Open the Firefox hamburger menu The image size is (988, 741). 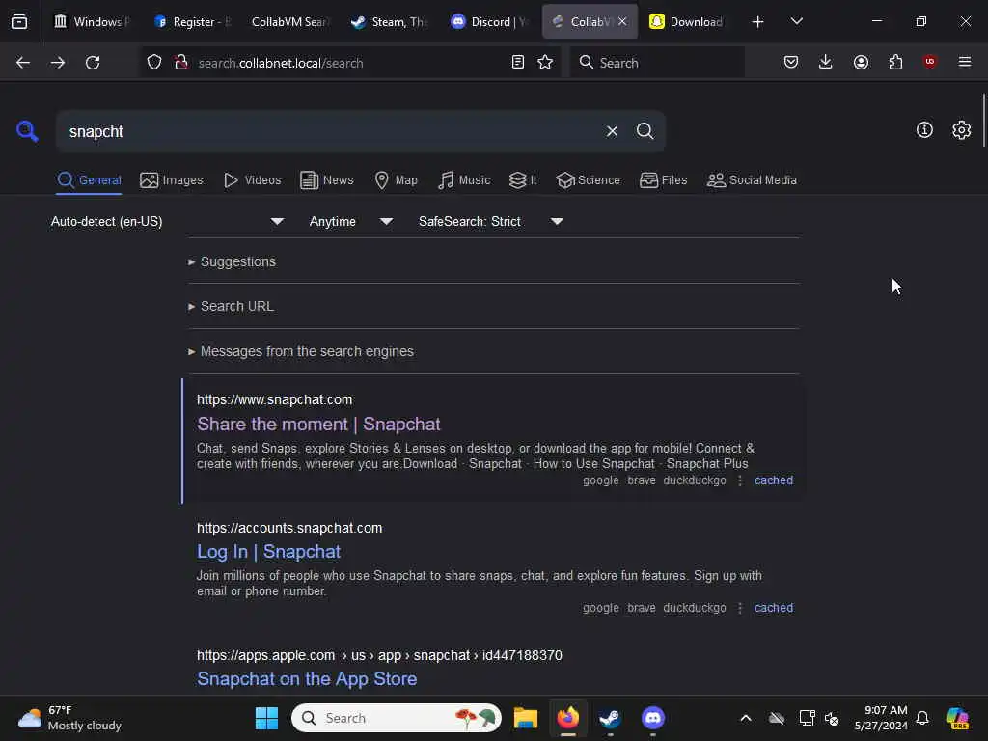pyautogui.click(x=965, y=62)
